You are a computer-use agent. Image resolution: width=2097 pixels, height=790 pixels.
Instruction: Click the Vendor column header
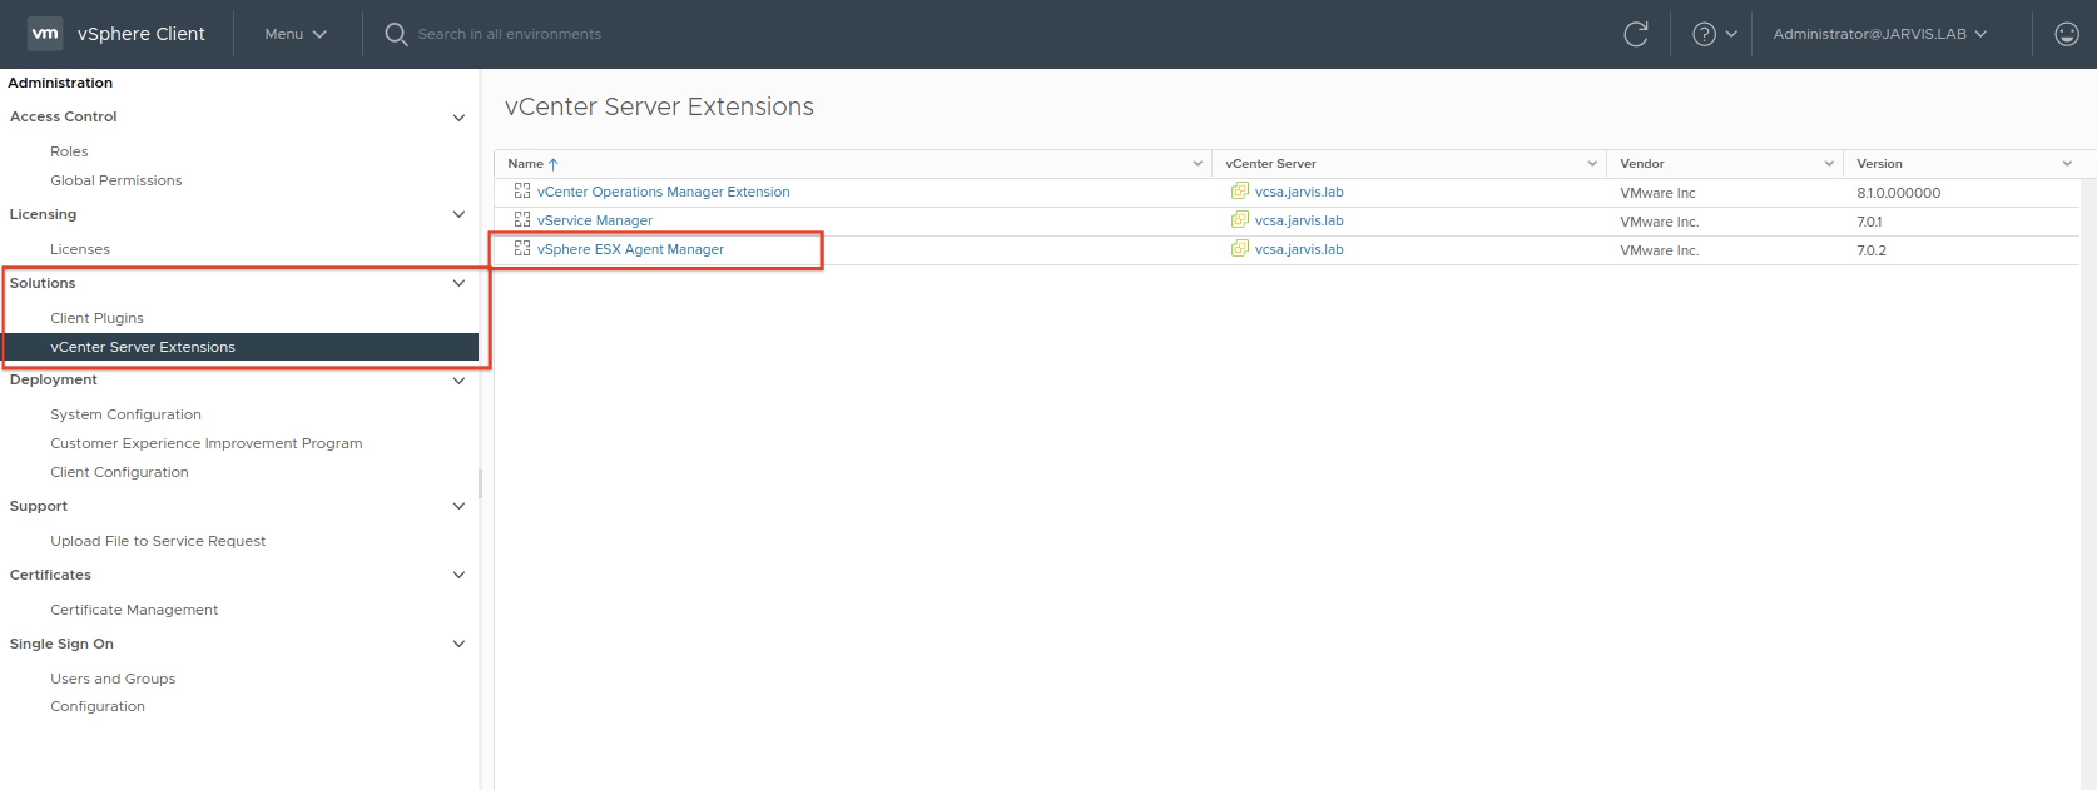(1641, 163)
